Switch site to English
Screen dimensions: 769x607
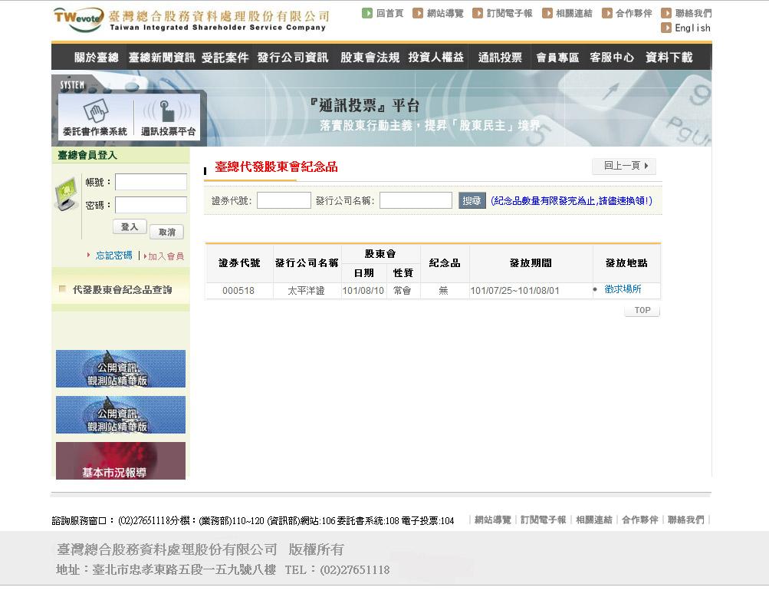pyautogui.click(x=685, y=28)
